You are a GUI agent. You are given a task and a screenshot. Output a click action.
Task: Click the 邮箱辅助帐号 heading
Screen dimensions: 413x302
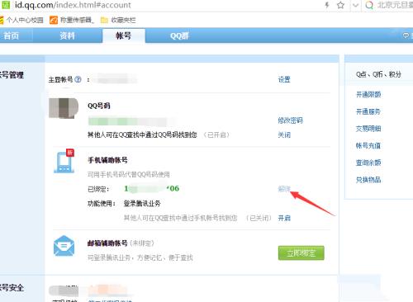click(107, 243)
